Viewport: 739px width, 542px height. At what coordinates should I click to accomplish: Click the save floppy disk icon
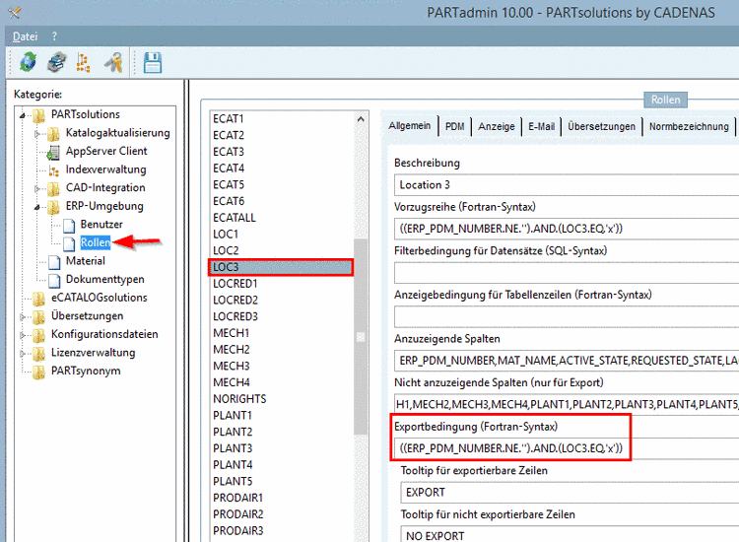(x=153, y=63)
